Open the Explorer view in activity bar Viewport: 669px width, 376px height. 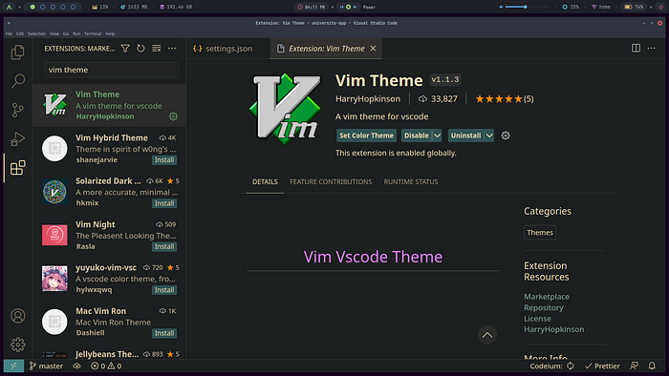point(17,52)
